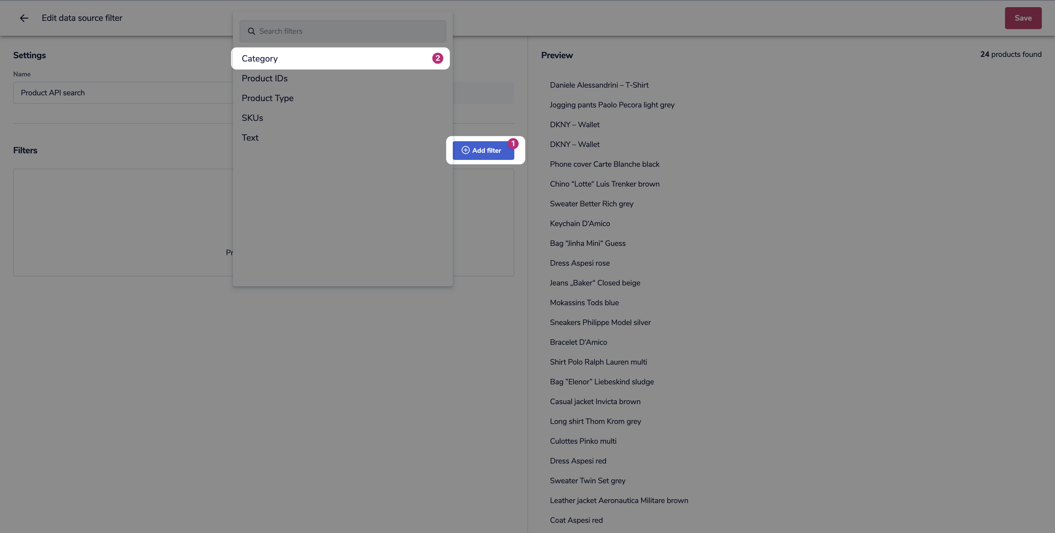Select the Category filter option
Viewport: 1055px width, 533px height.
tap(260, 59)
